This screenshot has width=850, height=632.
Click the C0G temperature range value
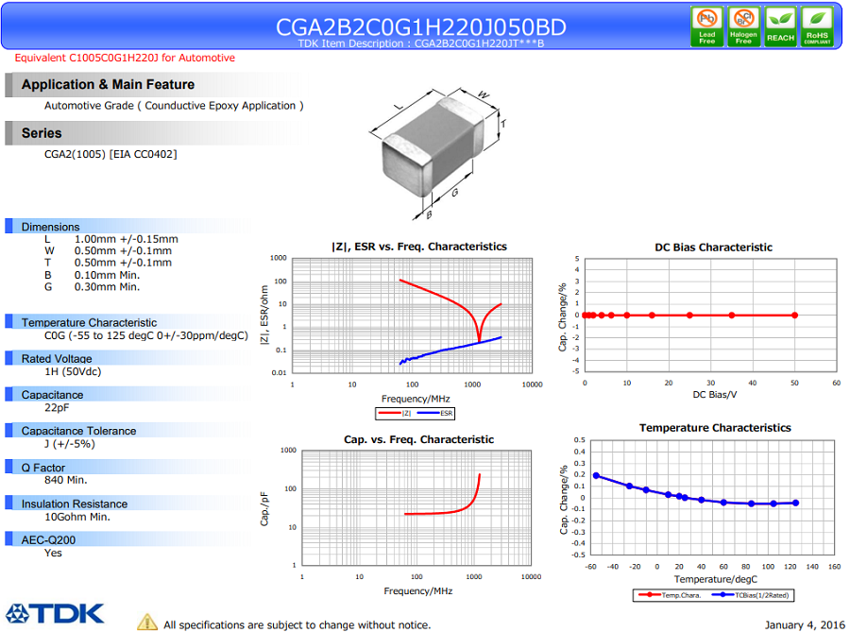coord(145,336)
